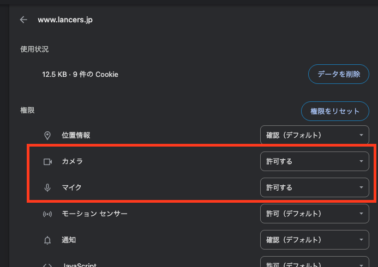Expand the 通知 permission dropdown
The width and height of the screenshot is (378, 267).
point(314,240)
